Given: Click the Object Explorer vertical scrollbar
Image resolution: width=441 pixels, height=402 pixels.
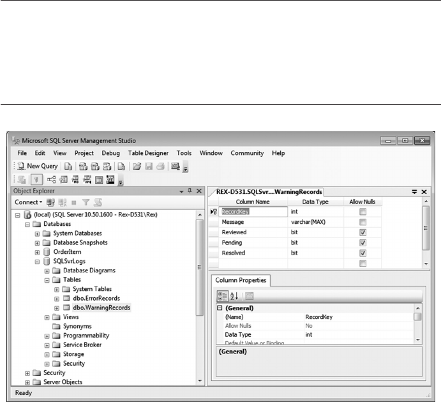Looking at the screenshot, I should tap(200, 297).
